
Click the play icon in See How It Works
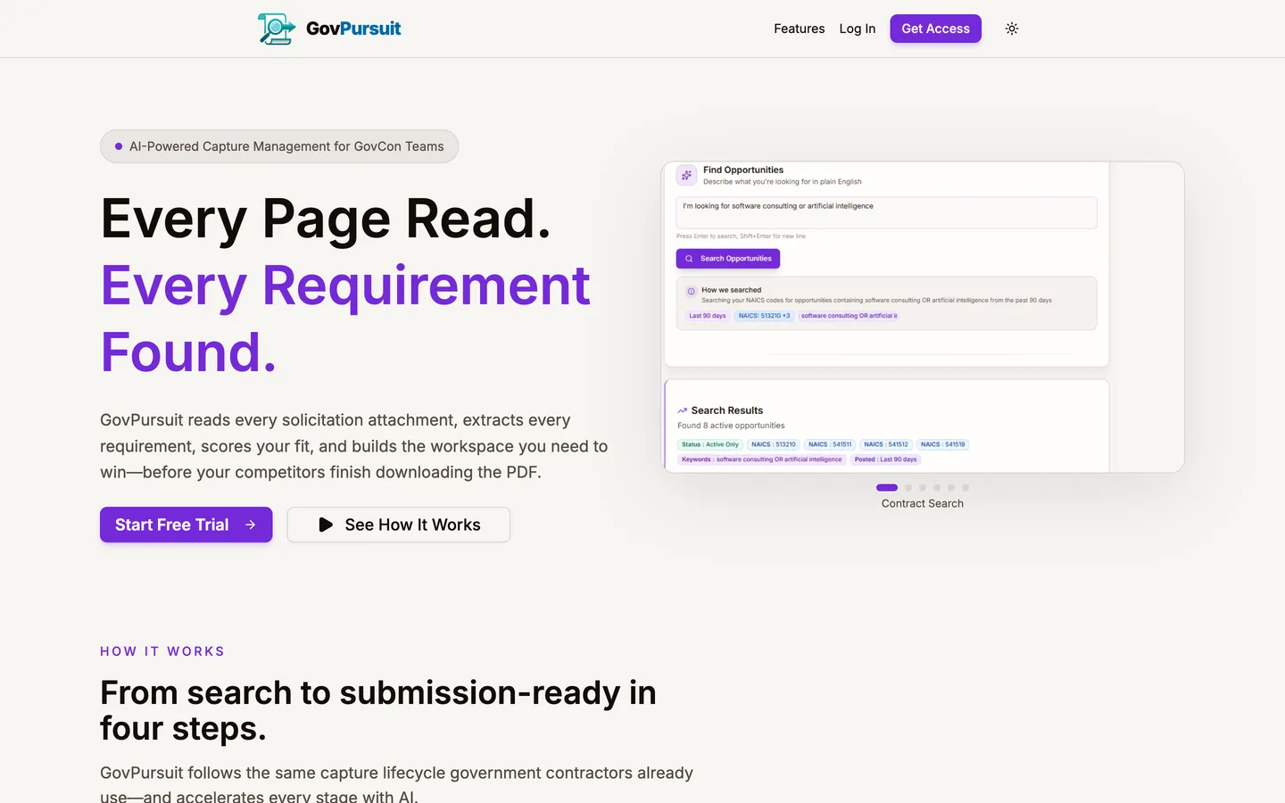(x=326, y=525)
